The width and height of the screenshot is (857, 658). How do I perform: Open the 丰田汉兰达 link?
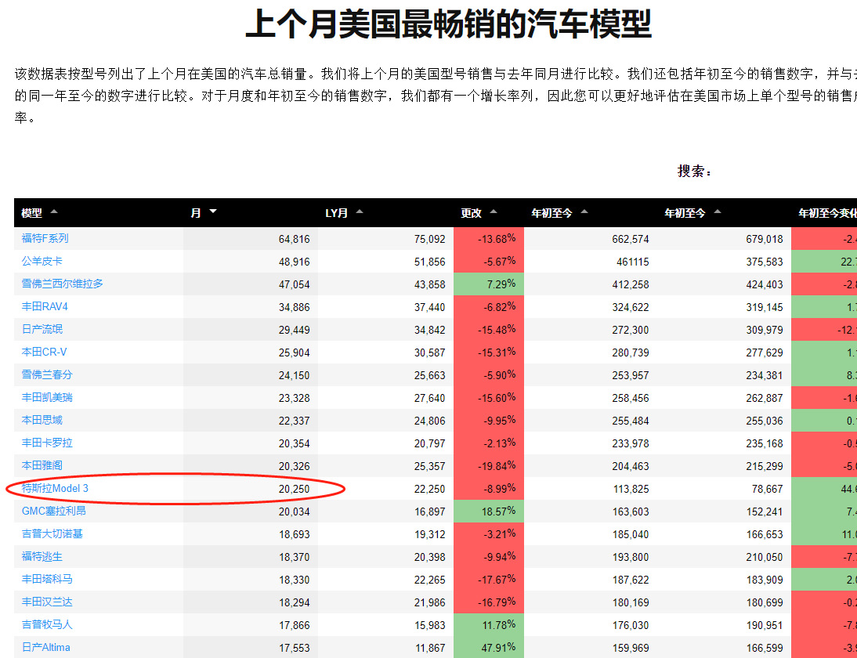pyautogui.click(x=47, y=602)
